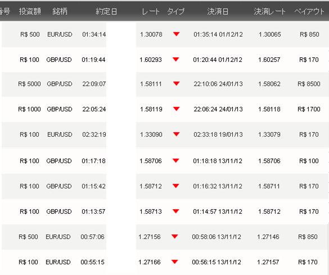This screenshot has width=329, height=275.
Task: Click the 決済レート column header
Action: pos(269,11)
